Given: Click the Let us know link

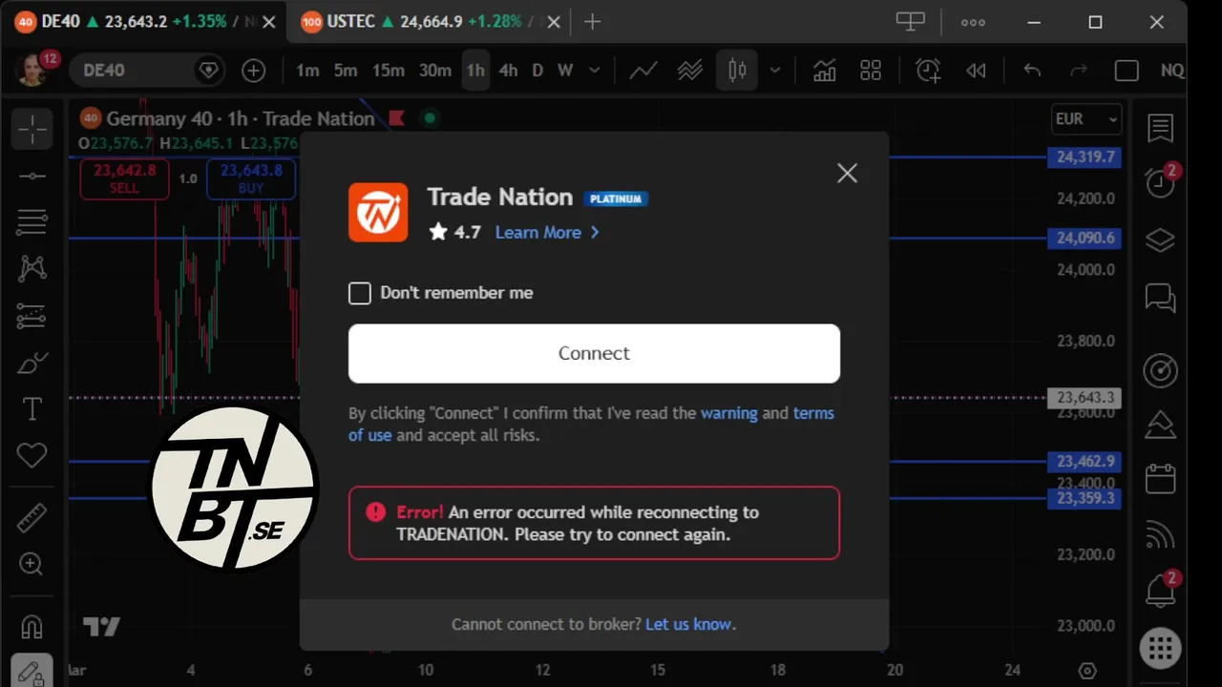Looking at the screenshot, I should (688, 624).
